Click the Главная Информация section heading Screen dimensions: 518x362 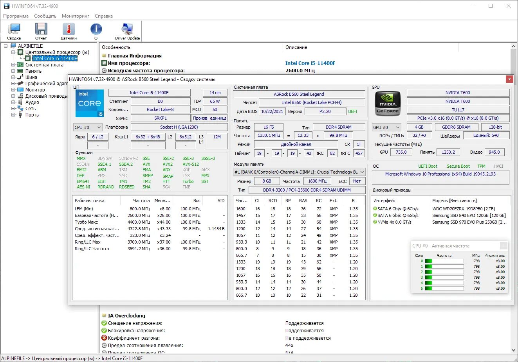tap(135, 56)
